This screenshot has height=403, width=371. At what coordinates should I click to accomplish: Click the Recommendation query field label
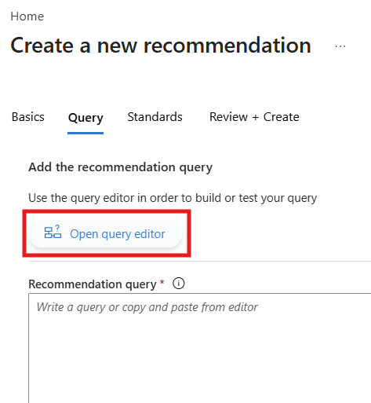[x=93, y=284]
